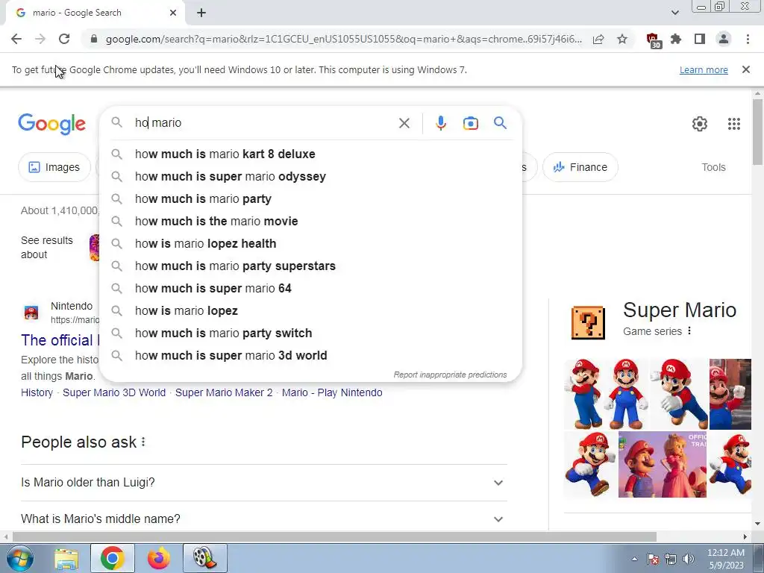The width and height of the screenshot is (764, 573).
Task: Start voice search with microphone icon
Action: point(440,123)
